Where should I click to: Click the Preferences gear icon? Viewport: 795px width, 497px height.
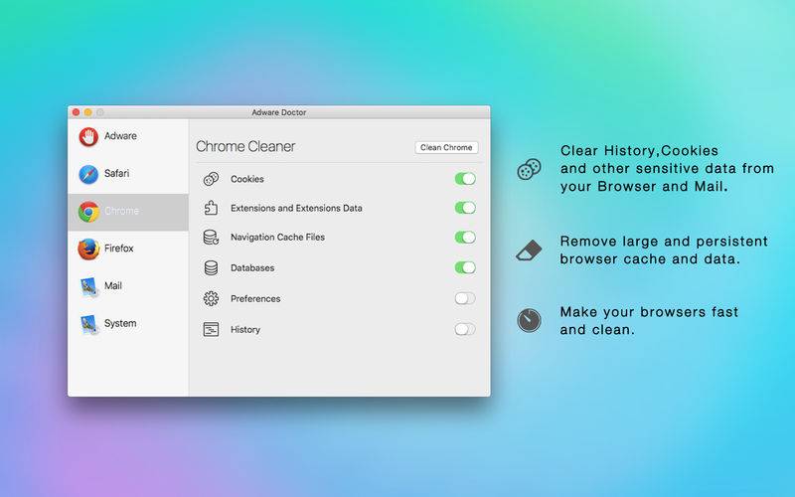[211, 299]
